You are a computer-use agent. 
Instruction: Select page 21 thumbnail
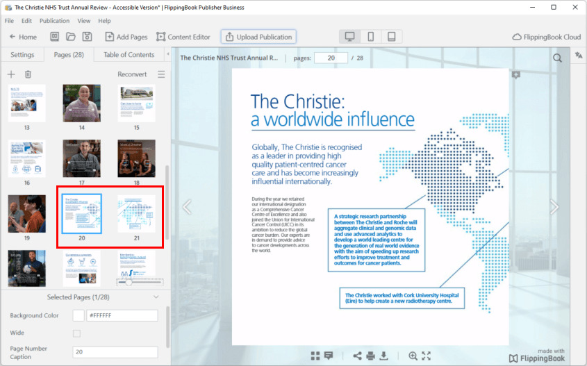(137, 214)
